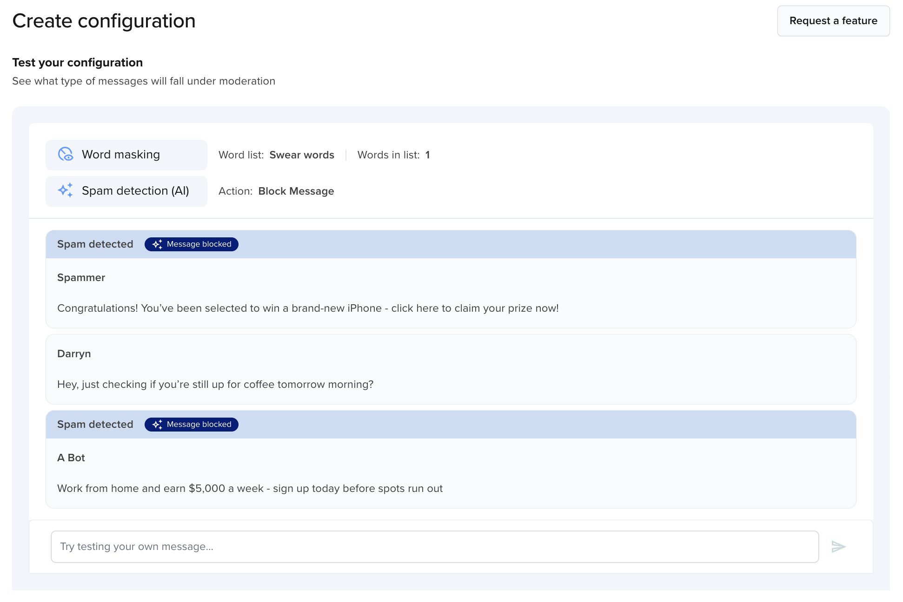This screenshot has width=903, height=602.
Task: Click the Words in list count value
Action: [428, 155]
